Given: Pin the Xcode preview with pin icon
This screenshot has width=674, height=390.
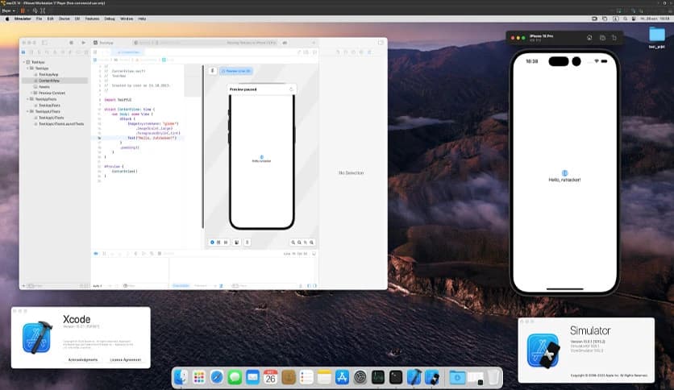Looking at the screenshot, I should pyautogui.click(x=212, y=70).
